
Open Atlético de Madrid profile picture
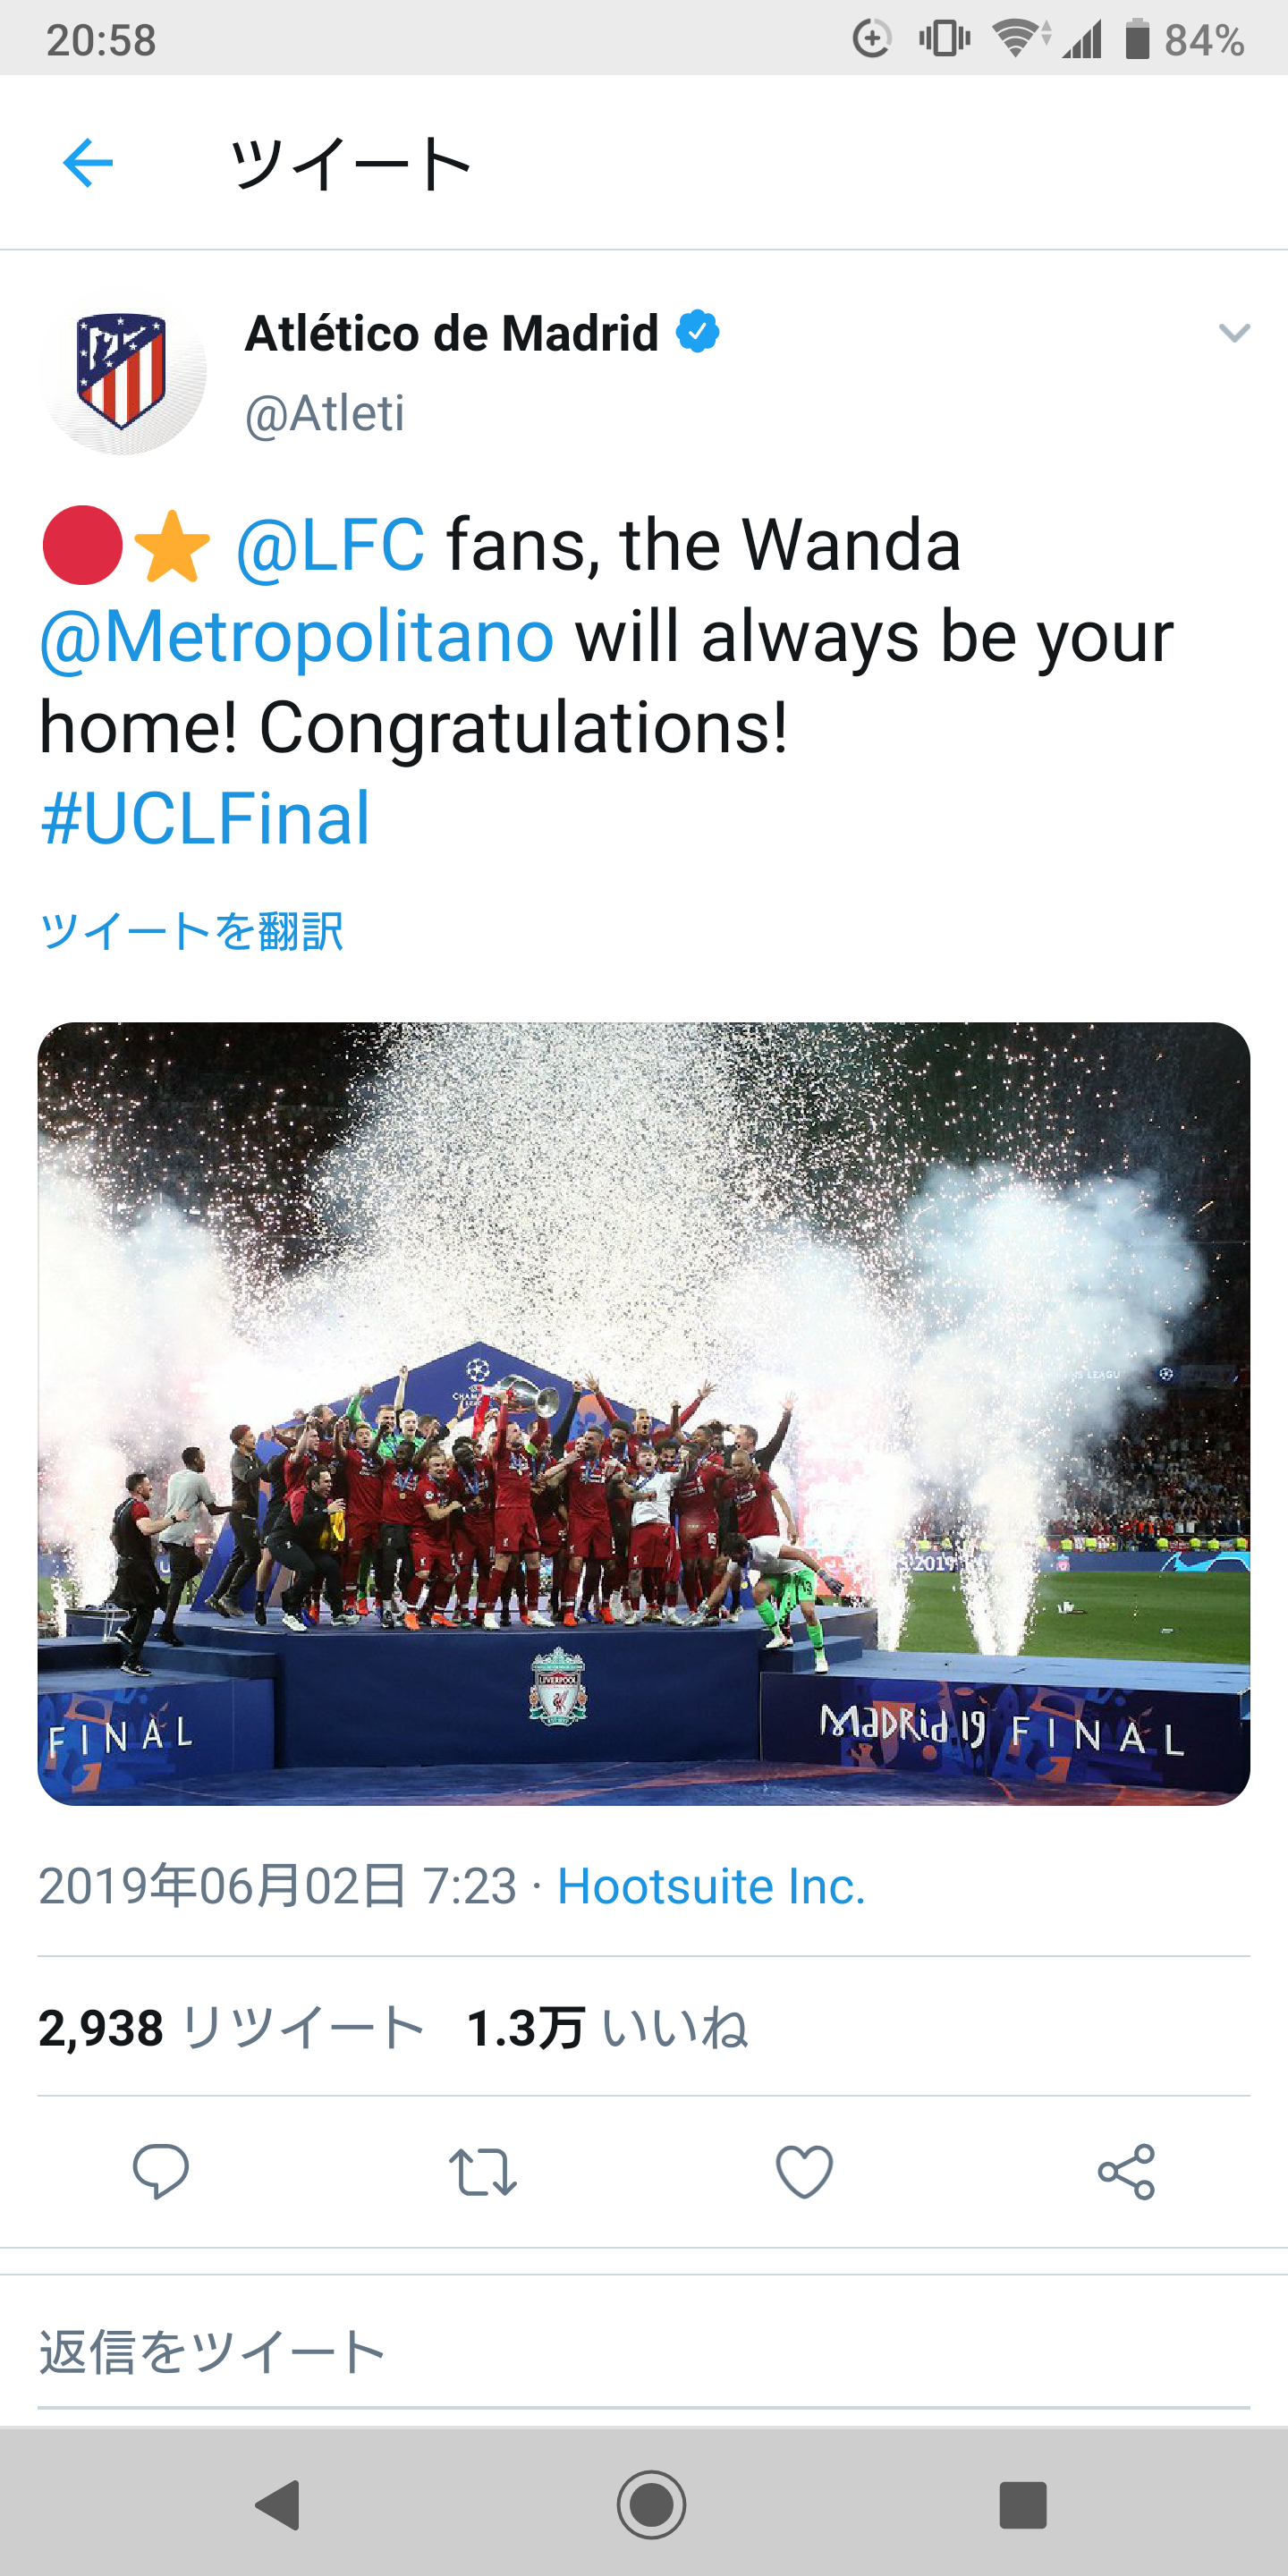coord(123,371)
